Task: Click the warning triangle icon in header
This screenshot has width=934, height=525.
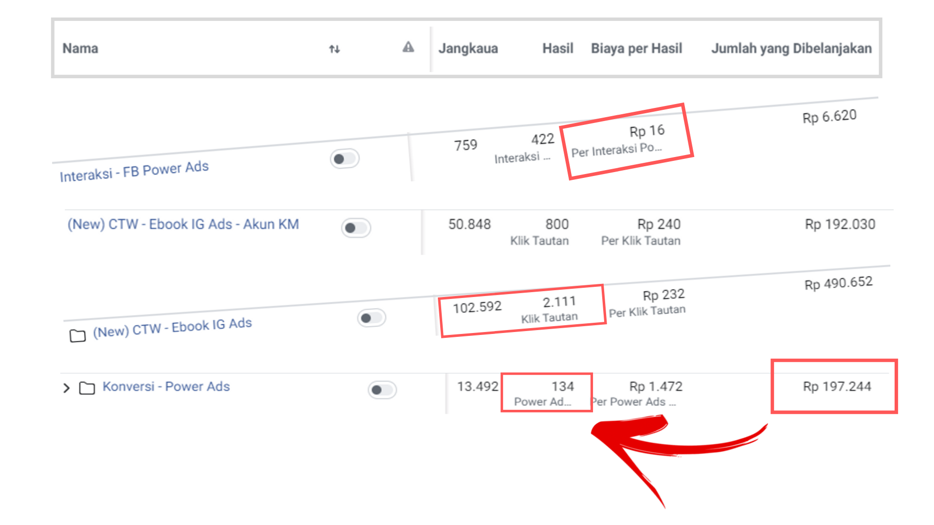Action: [408, 47]
